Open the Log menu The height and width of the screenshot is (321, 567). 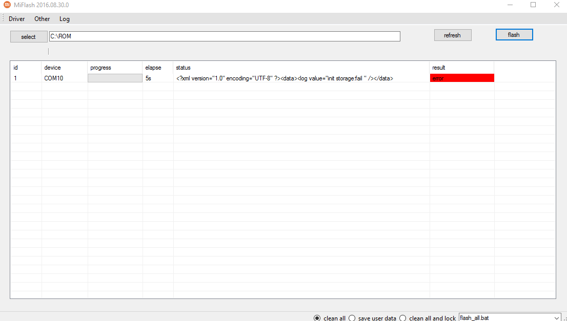pos(65,19)
